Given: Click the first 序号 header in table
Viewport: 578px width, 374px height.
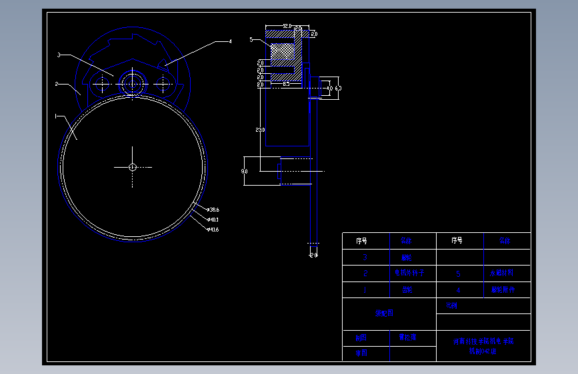Looking at the screenshot, I should pos(361,241).
